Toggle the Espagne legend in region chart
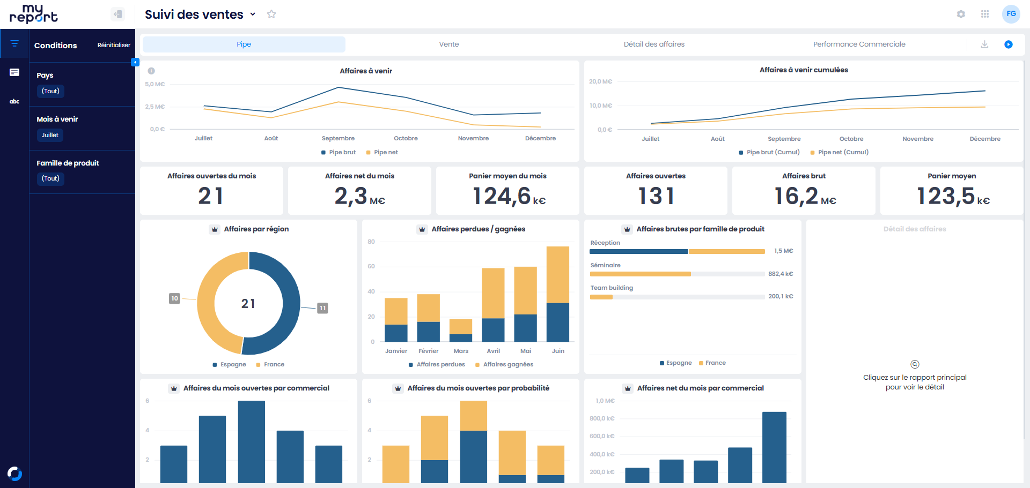The image size is (1030, 488). [230, 364]
